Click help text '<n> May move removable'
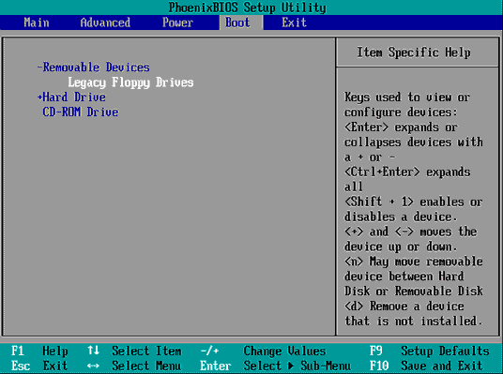Image resolution: width=503 pixels, height=374 pixels. coord(414,262)
